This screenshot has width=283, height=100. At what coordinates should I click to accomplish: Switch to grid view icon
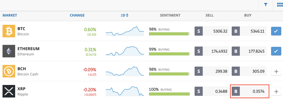pos(280,5)
